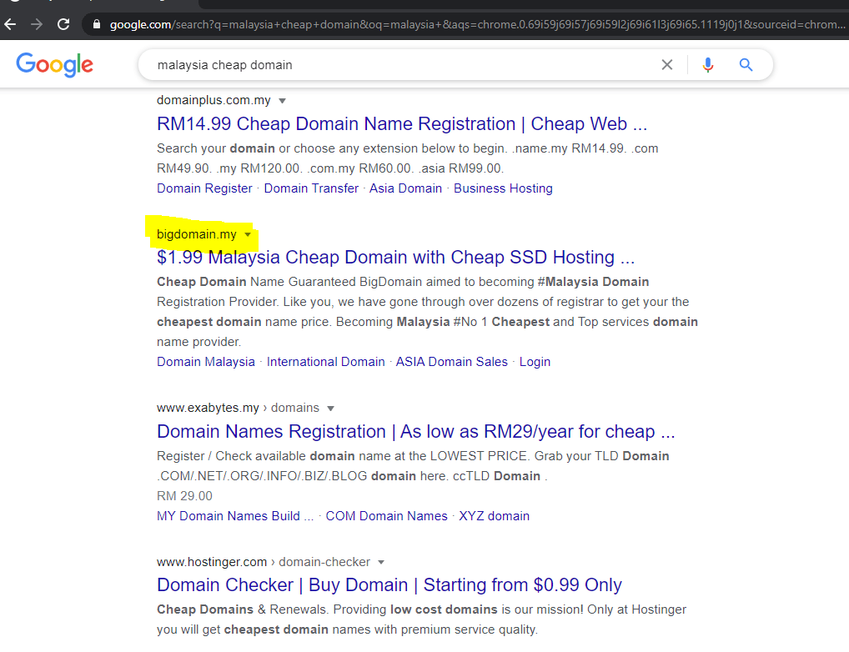Viewport: 849px width, 652px height.
Task: Click the browser back arrow
Action: click(9, 24)
